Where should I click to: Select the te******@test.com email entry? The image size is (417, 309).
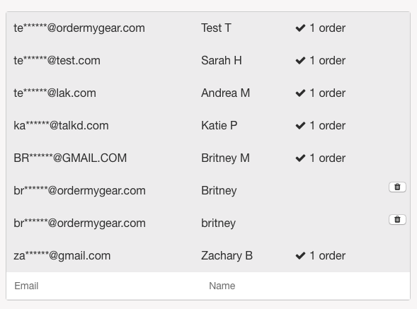[x=57, y=61]
